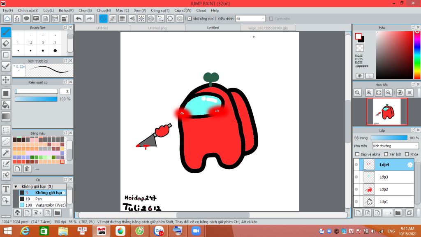Click the canvas horizontal scrollbar
The height and width of the screenshot is (237, 421).
pyautogui.click(x=213, y=215)
